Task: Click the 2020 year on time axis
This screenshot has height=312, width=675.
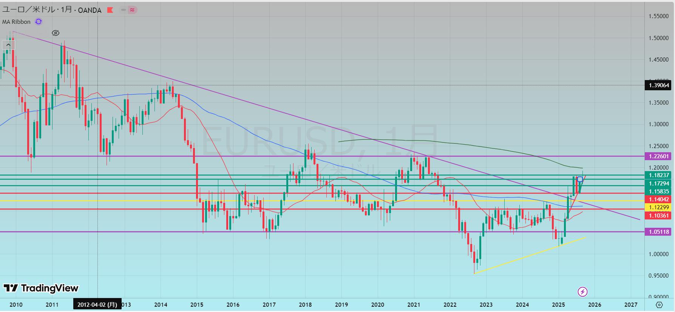Action: point(377,305)
